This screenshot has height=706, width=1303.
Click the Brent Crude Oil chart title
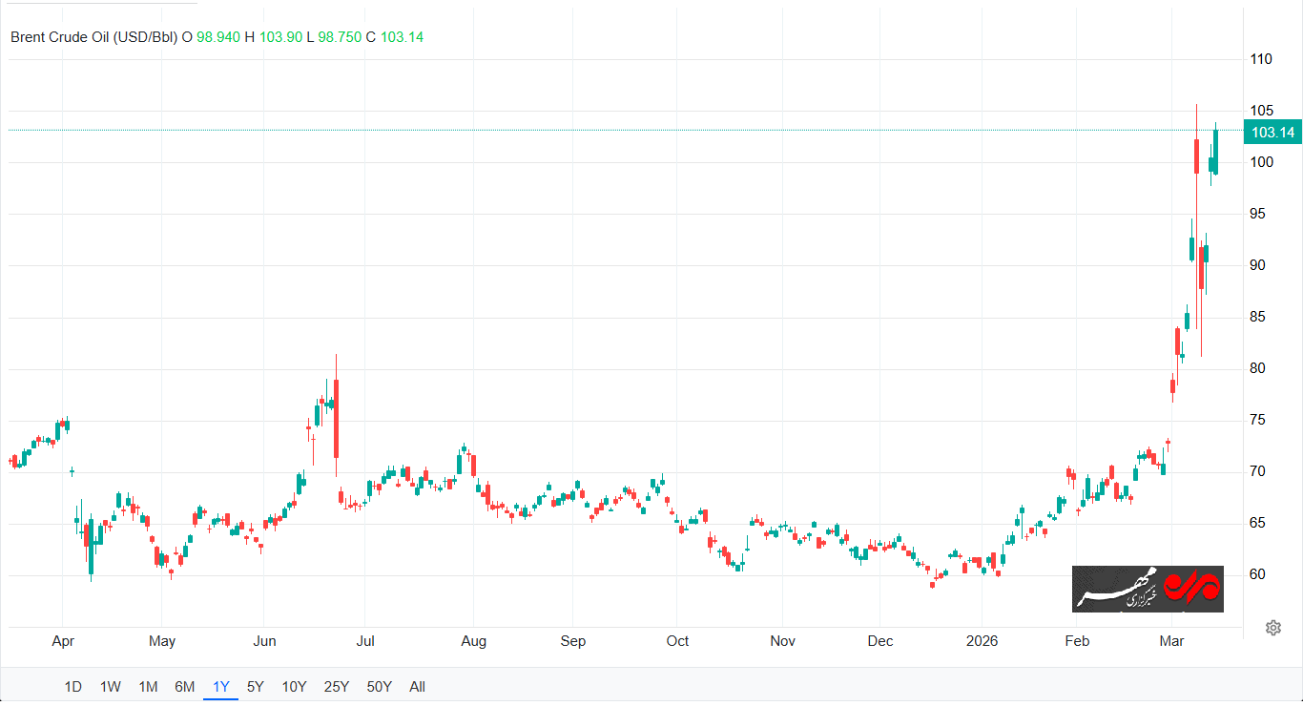click(93, 37)
